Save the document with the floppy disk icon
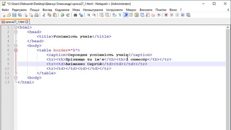 click(14, 15)
